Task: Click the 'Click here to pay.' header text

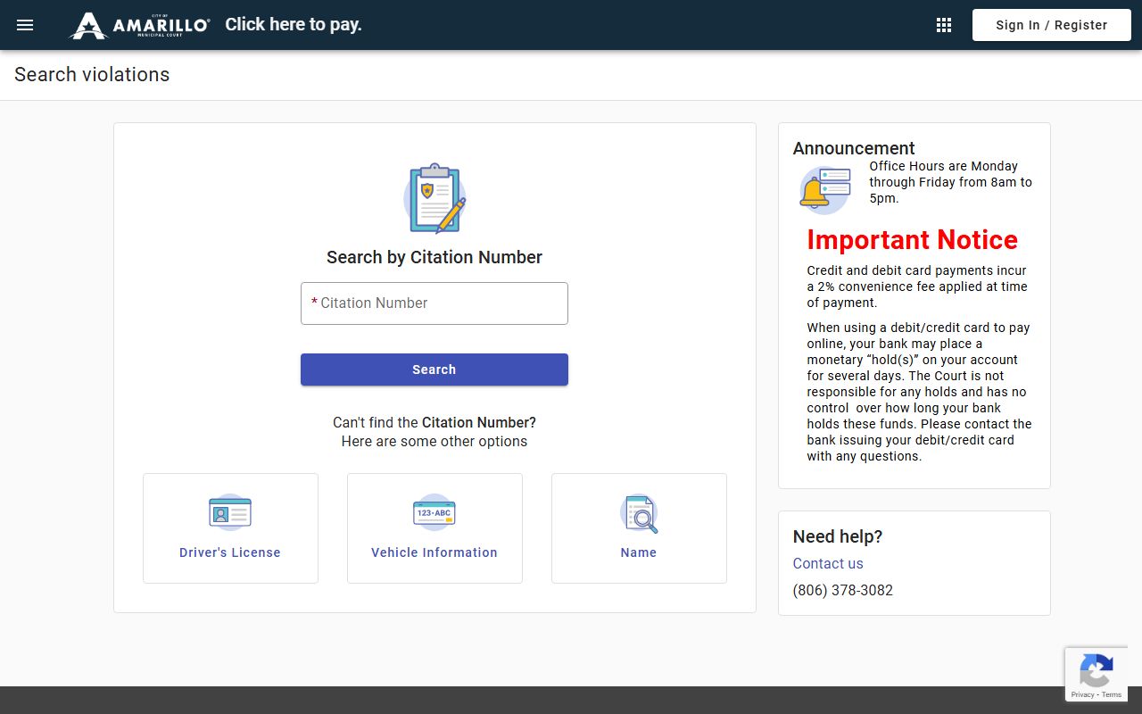Action: coord(294,25)
